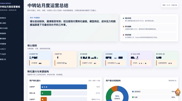This screenshot has height=101, width=182.
Task: Click the 转化漏斗与来源结构 section heading
Action: (38, 71)
